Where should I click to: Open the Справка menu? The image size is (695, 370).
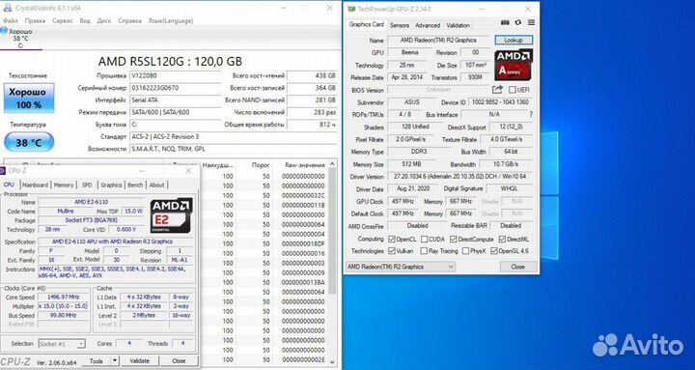(130, 21)
